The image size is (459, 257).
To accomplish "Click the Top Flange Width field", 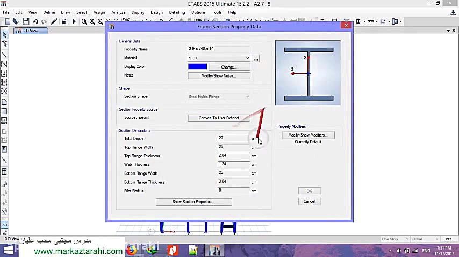I will (234, 147).
